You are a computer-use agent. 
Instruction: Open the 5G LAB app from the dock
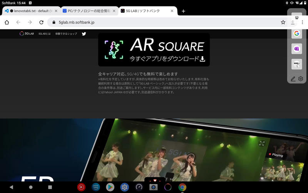(168, 187)
